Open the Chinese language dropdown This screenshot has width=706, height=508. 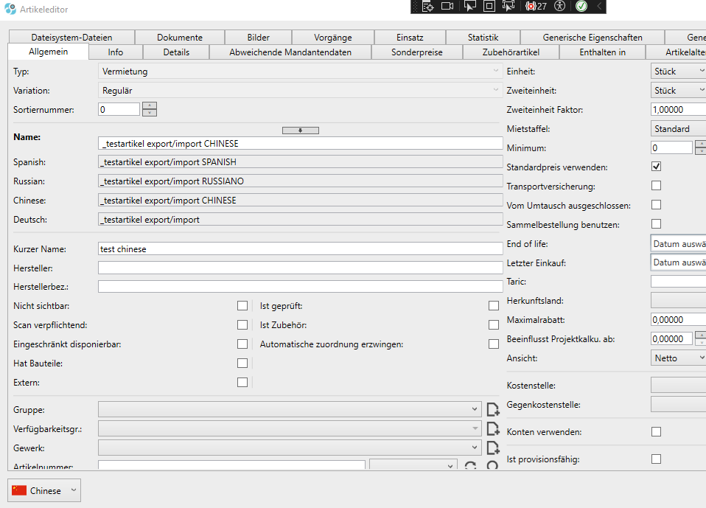click(x=44, y=490)
